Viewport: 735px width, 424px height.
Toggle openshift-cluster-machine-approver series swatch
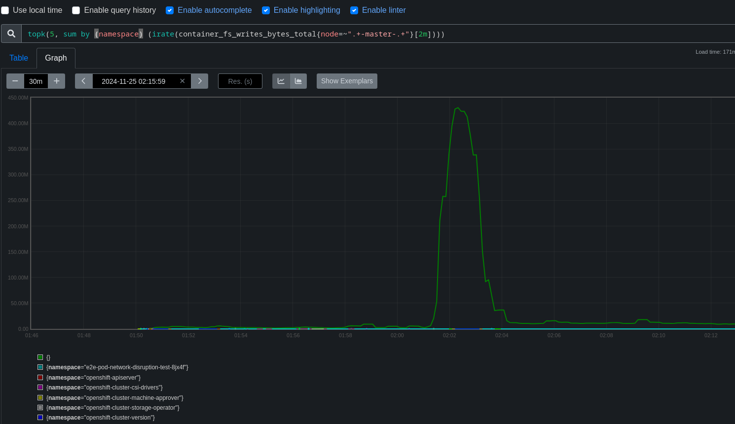click(x=40, y=398)
